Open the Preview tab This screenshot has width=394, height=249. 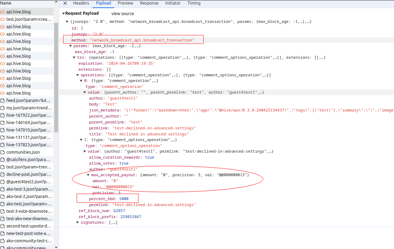click(x=125, y=3)
